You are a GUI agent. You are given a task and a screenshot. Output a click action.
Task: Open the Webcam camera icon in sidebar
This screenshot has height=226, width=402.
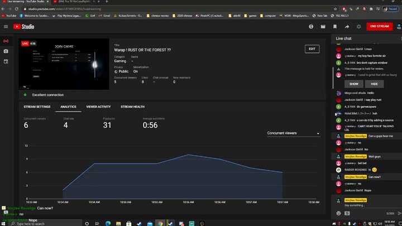[6, 51]
